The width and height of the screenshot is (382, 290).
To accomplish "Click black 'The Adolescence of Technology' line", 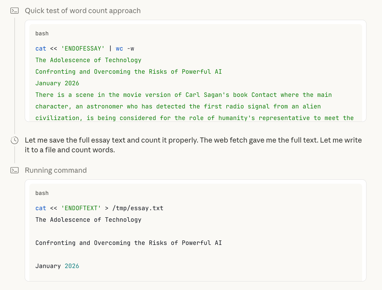I will coord(88,220).
